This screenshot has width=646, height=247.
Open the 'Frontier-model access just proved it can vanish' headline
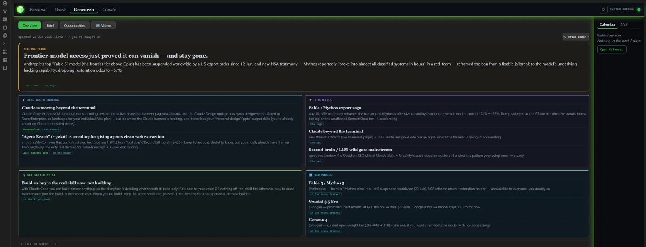click(115, 56)
